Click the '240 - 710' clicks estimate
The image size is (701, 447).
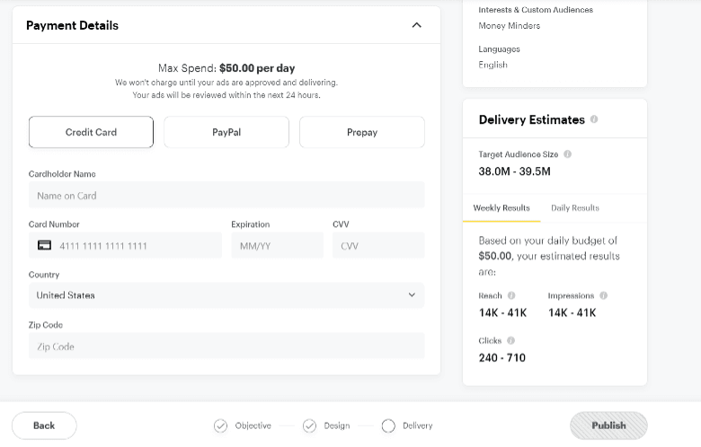tap(502, 357)
